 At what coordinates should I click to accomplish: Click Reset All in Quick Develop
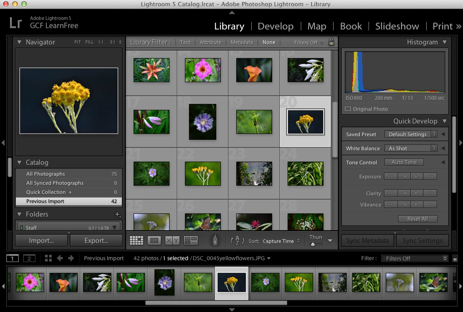(x=417, y=218)
